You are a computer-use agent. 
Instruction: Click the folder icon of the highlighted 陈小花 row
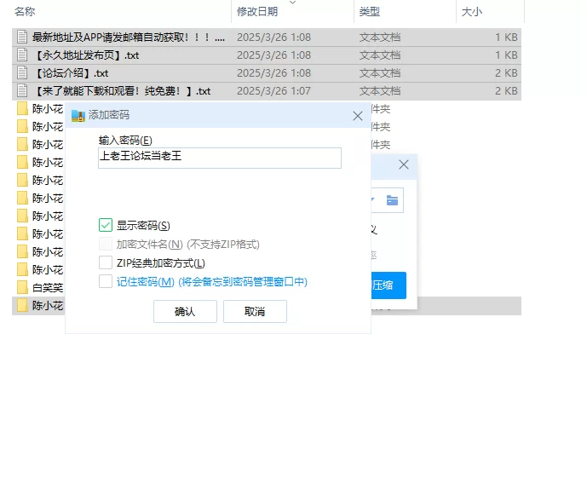pyautogui.click(x=22, y=305)
